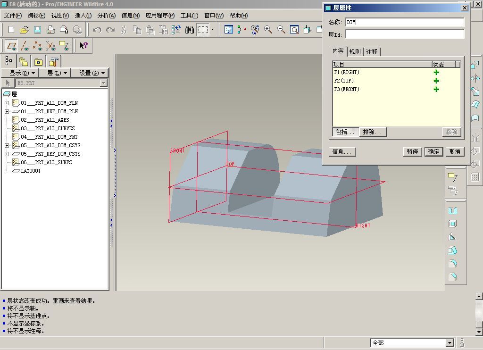Click the draft feature tool icon

pos(452,250)
